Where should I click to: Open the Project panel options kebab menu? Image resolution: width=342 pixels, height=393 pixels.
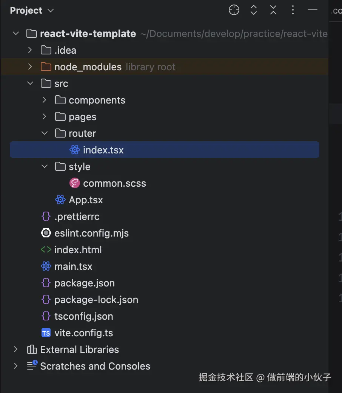[x=293, y=11]
